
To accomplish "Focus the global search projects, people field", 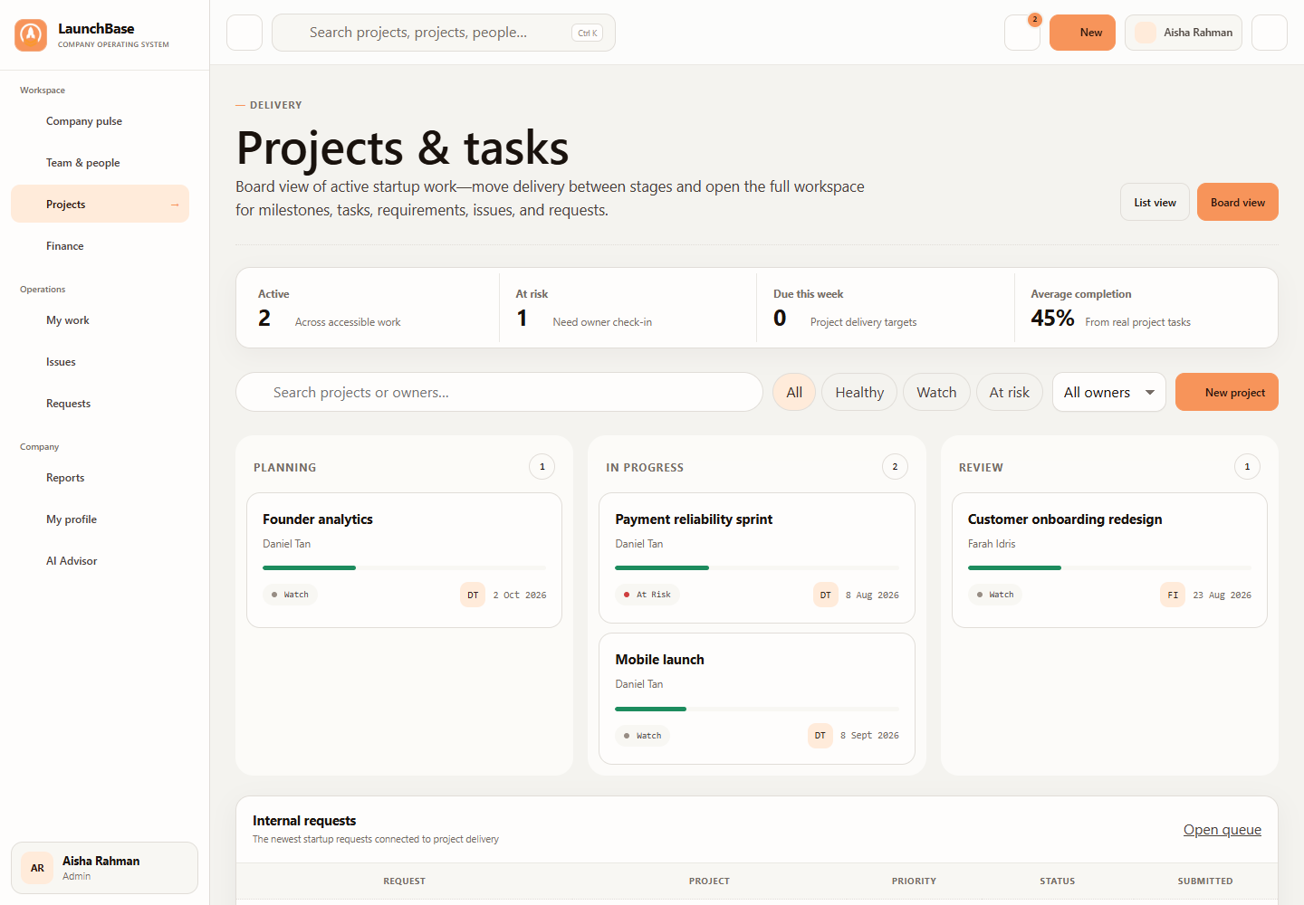I will [x=444, y=33].
